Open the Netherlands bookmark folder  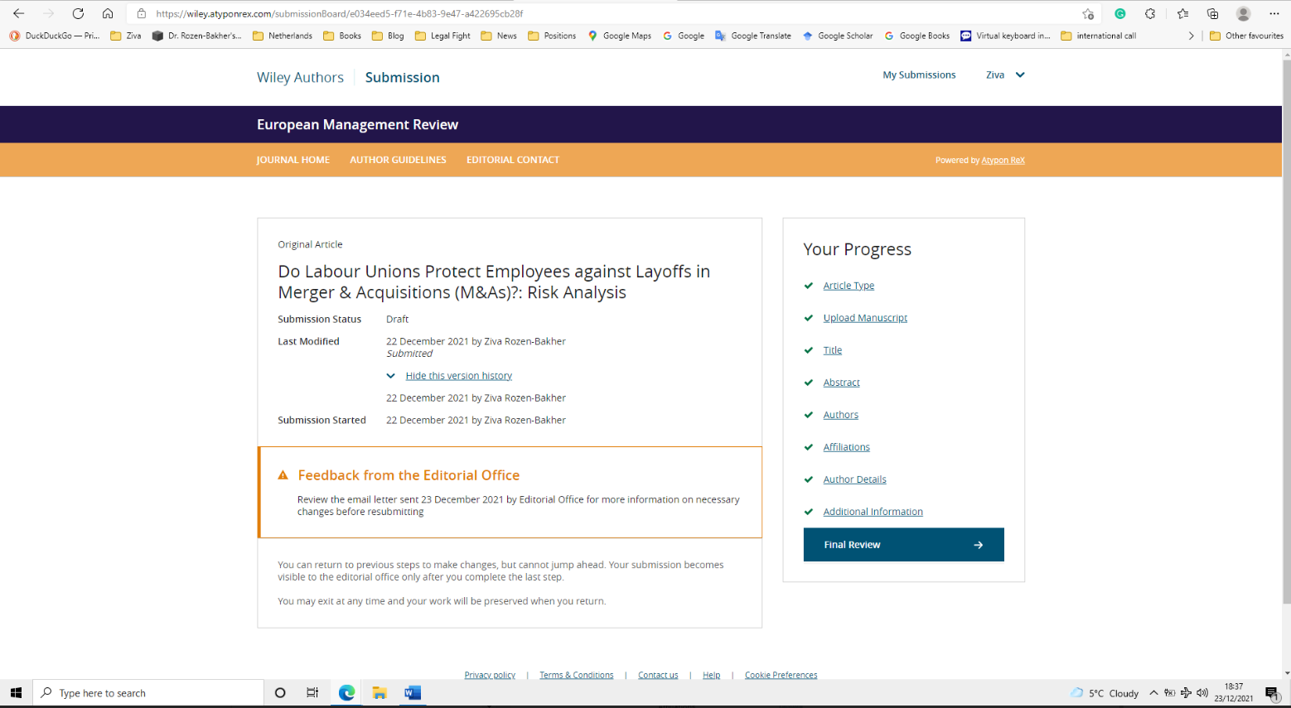[283, 36]
